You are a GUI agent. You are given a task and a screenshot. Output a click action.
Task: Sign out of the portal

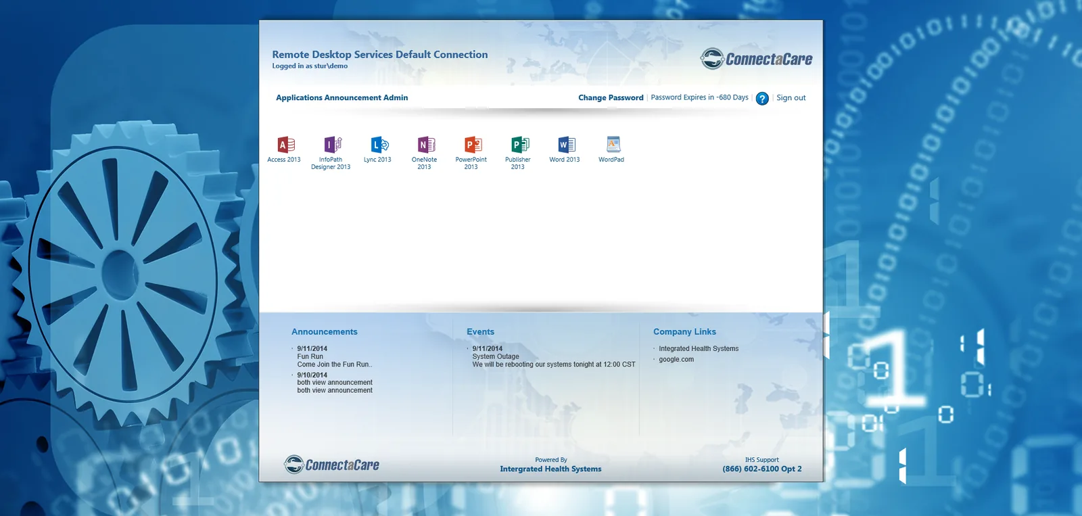(x=791, y=98)
